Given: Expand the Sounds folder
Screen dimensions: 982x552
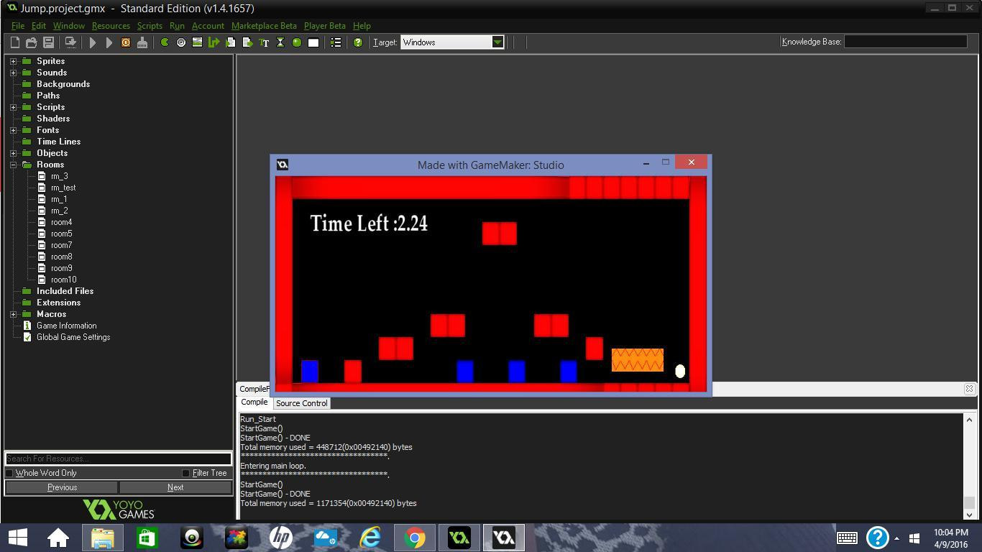Looking at the screenshot, I should pos(14,73).
